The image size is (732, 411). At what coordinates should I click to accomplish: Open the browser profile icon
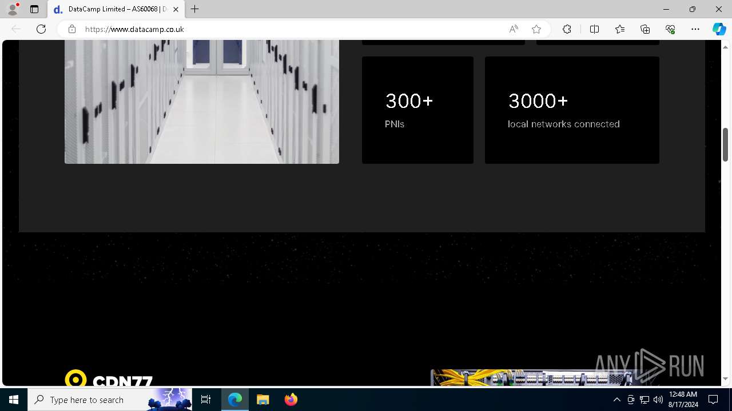(13, 9)
